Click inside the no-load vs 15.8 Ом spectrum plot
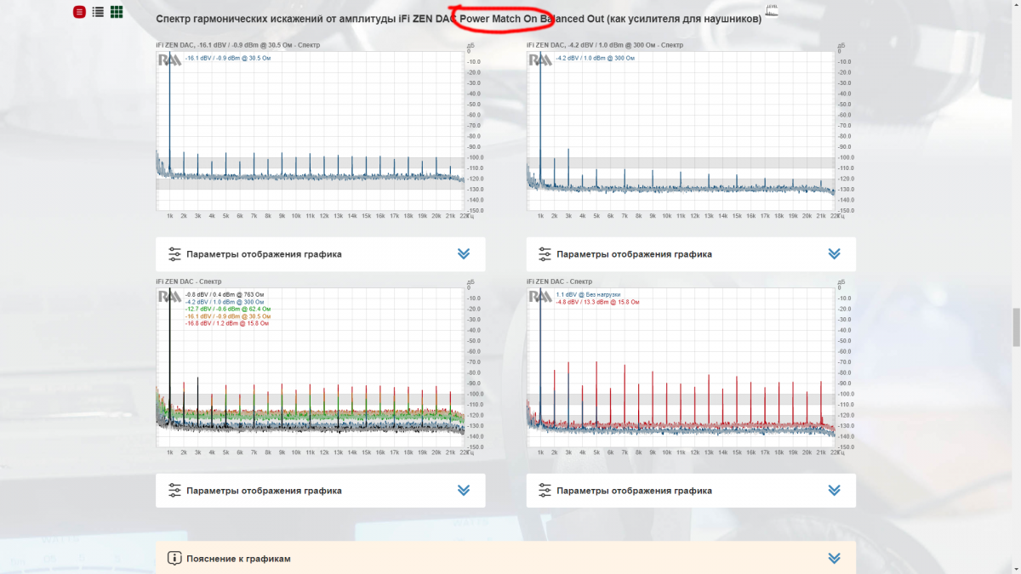The height and width of the screenshot is (574, 1021). [681, 367]
